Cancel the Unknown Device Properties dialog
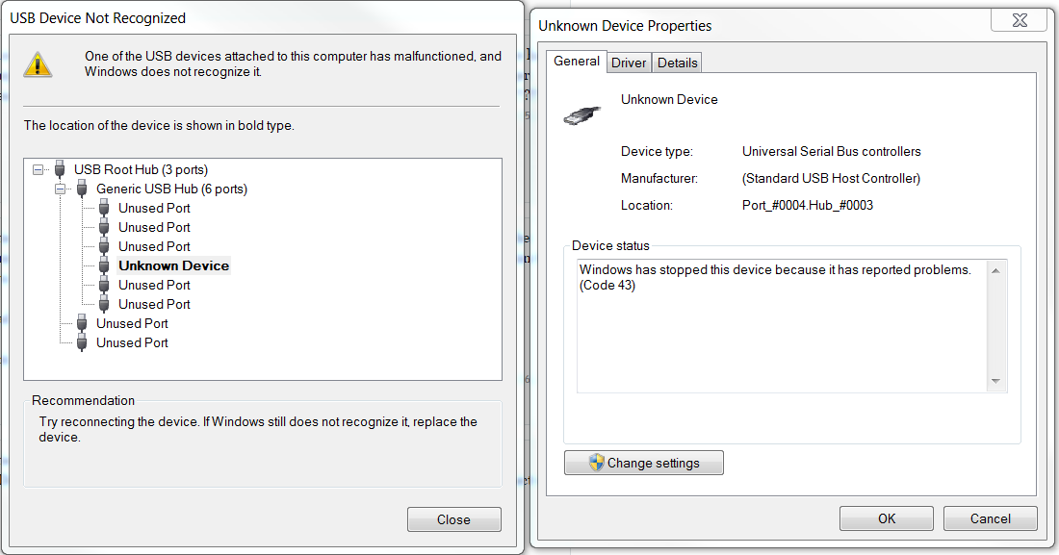This screenshot has width=1059, height=555. coord(990,518)
